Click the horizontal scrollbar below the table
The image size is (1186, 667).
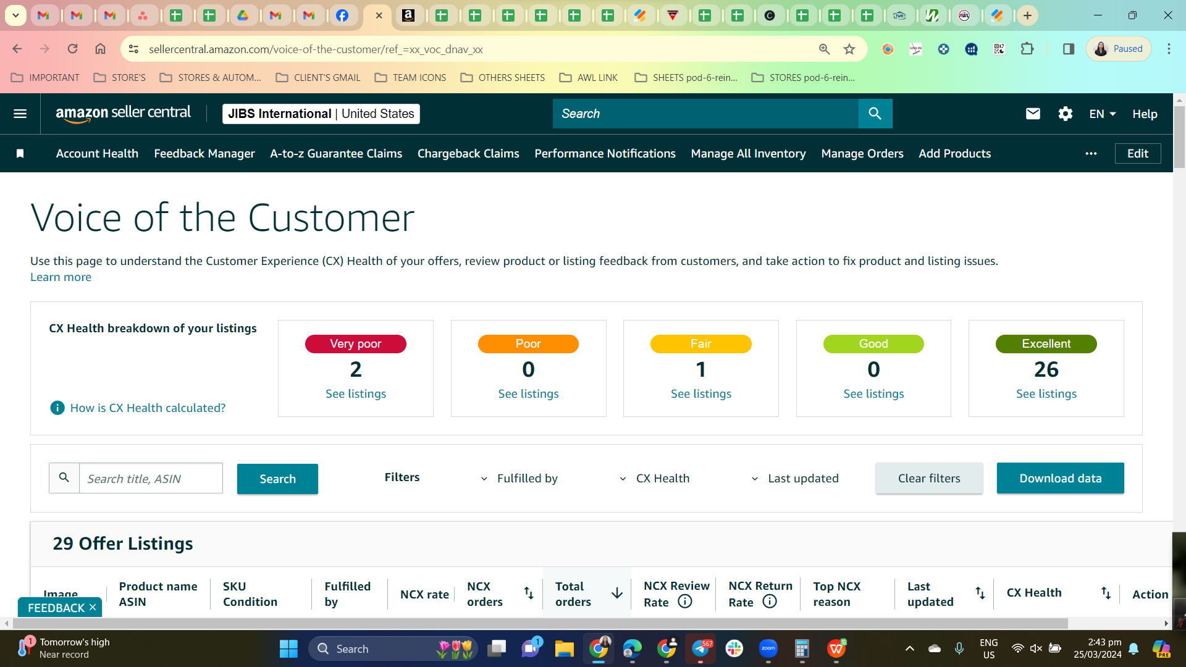coord(539,623)
